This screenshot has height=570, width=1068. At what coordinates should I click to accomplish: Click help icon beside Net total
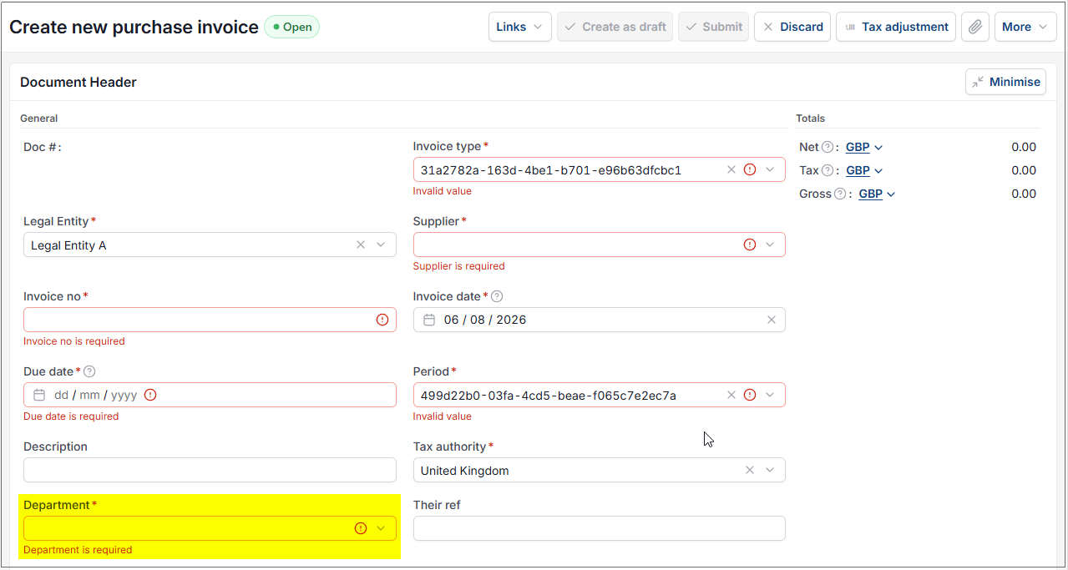tap(828, 147)
